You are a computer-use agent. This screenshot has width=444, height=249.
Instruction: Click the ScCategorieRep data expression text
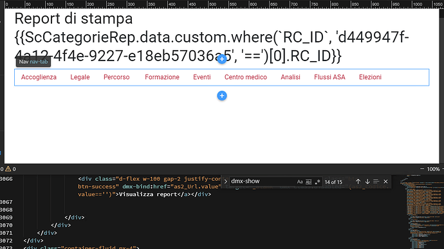tap(212, 47)
